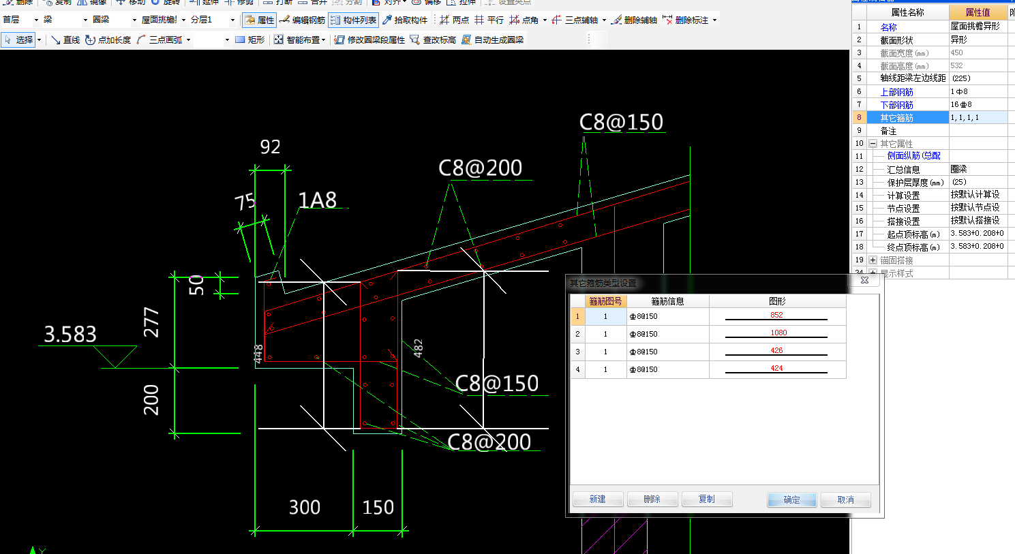Cancel with the 取消 button
This screenshot has height=554, width=1015.
click(x=846, y=500)
